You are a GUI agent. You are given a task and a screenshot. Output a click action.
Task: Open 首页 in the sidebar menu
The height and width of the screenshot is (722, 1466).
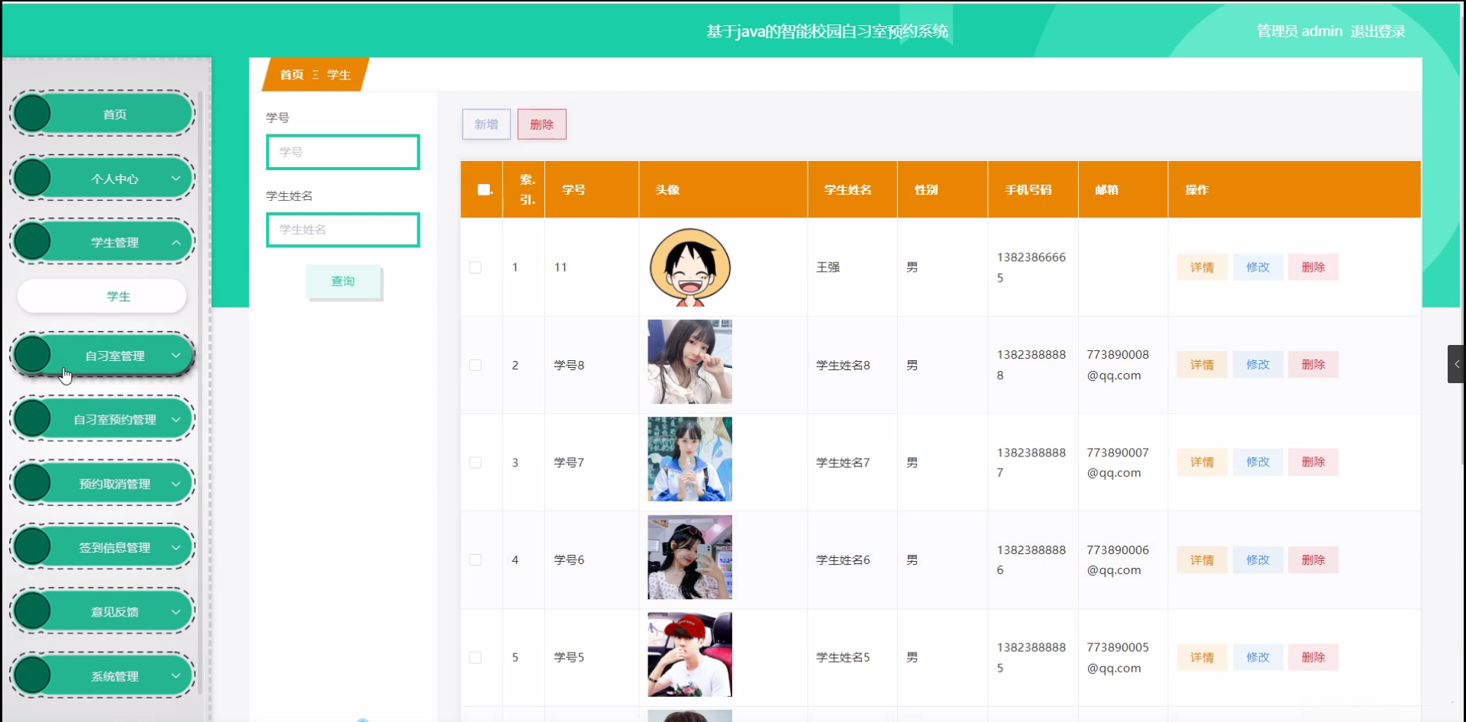click(x=102, y=114)
